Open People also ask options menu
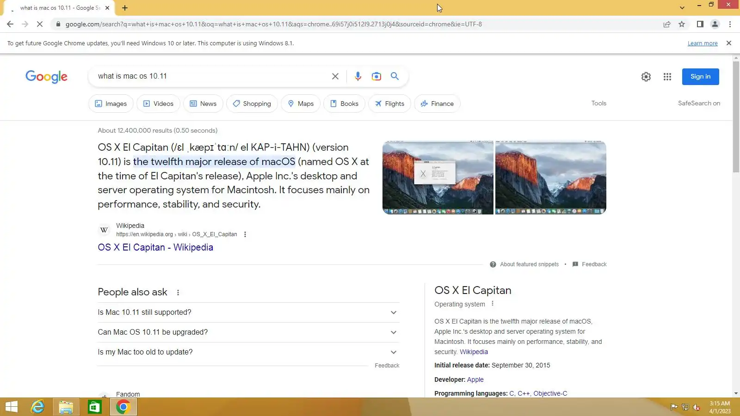 pos(178,293)
